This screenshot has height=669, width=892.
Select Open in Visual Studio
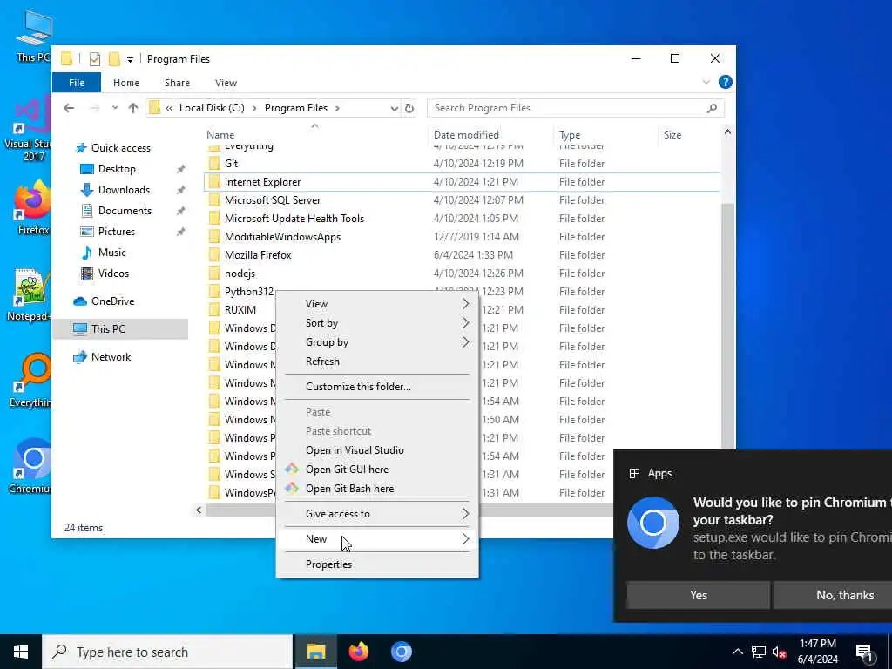377,450
